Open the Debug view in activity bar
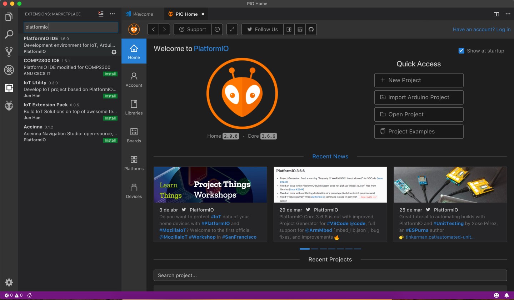Screen dimensions: 514x300 tap(9, 70)
